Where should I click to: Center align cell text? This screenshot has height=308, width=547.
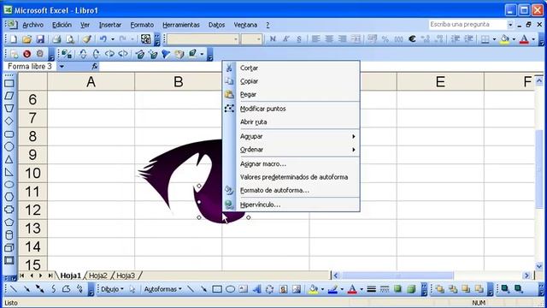point(329,39)
